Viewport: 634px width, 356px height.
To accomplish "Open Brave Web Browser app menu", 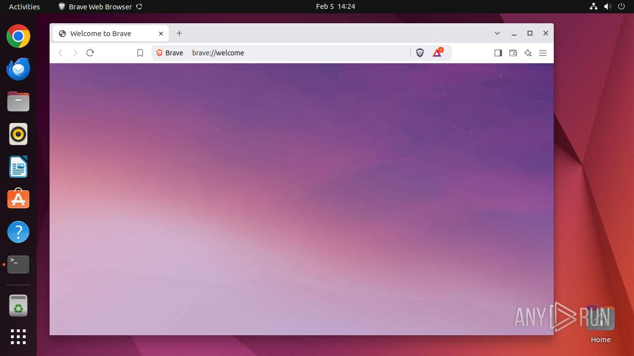I will (100, 6).
